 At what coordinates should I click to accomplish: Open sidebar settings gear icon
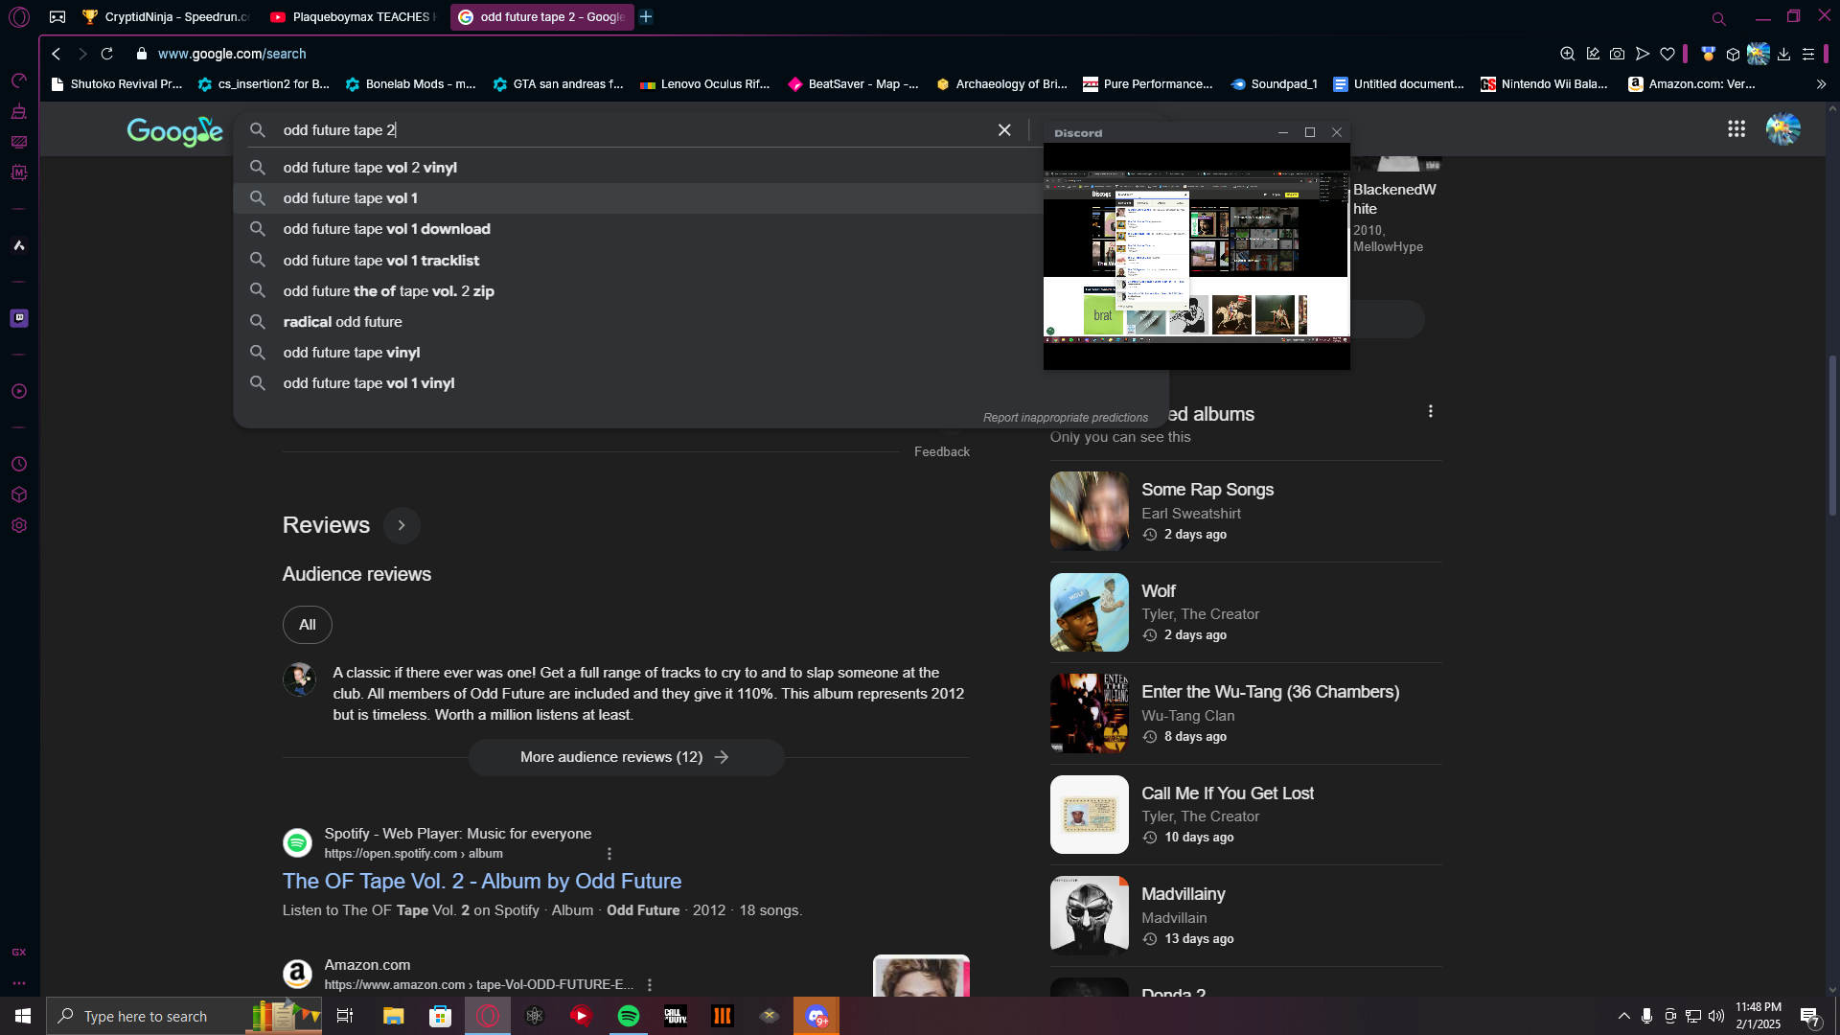tap(19, 526)
